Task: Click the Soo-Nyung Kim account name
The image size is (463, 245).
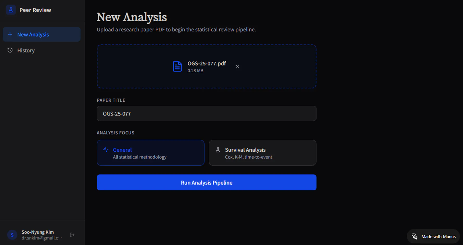Action: click(x=38, y=232)
